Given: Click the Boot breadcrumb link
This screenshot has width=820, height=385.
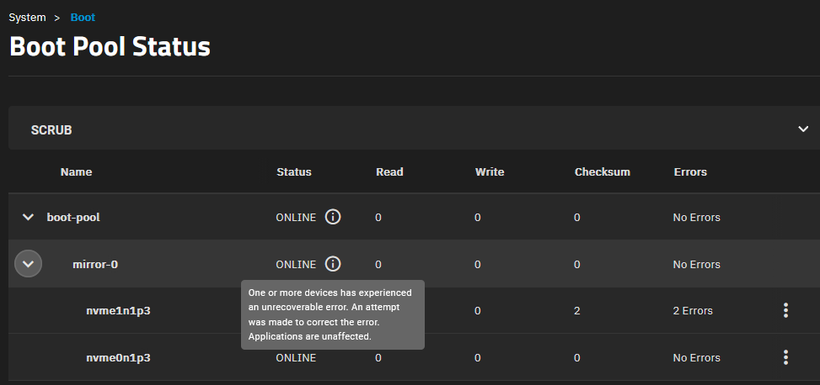Looking at the screenshot, I should [83, 17].
